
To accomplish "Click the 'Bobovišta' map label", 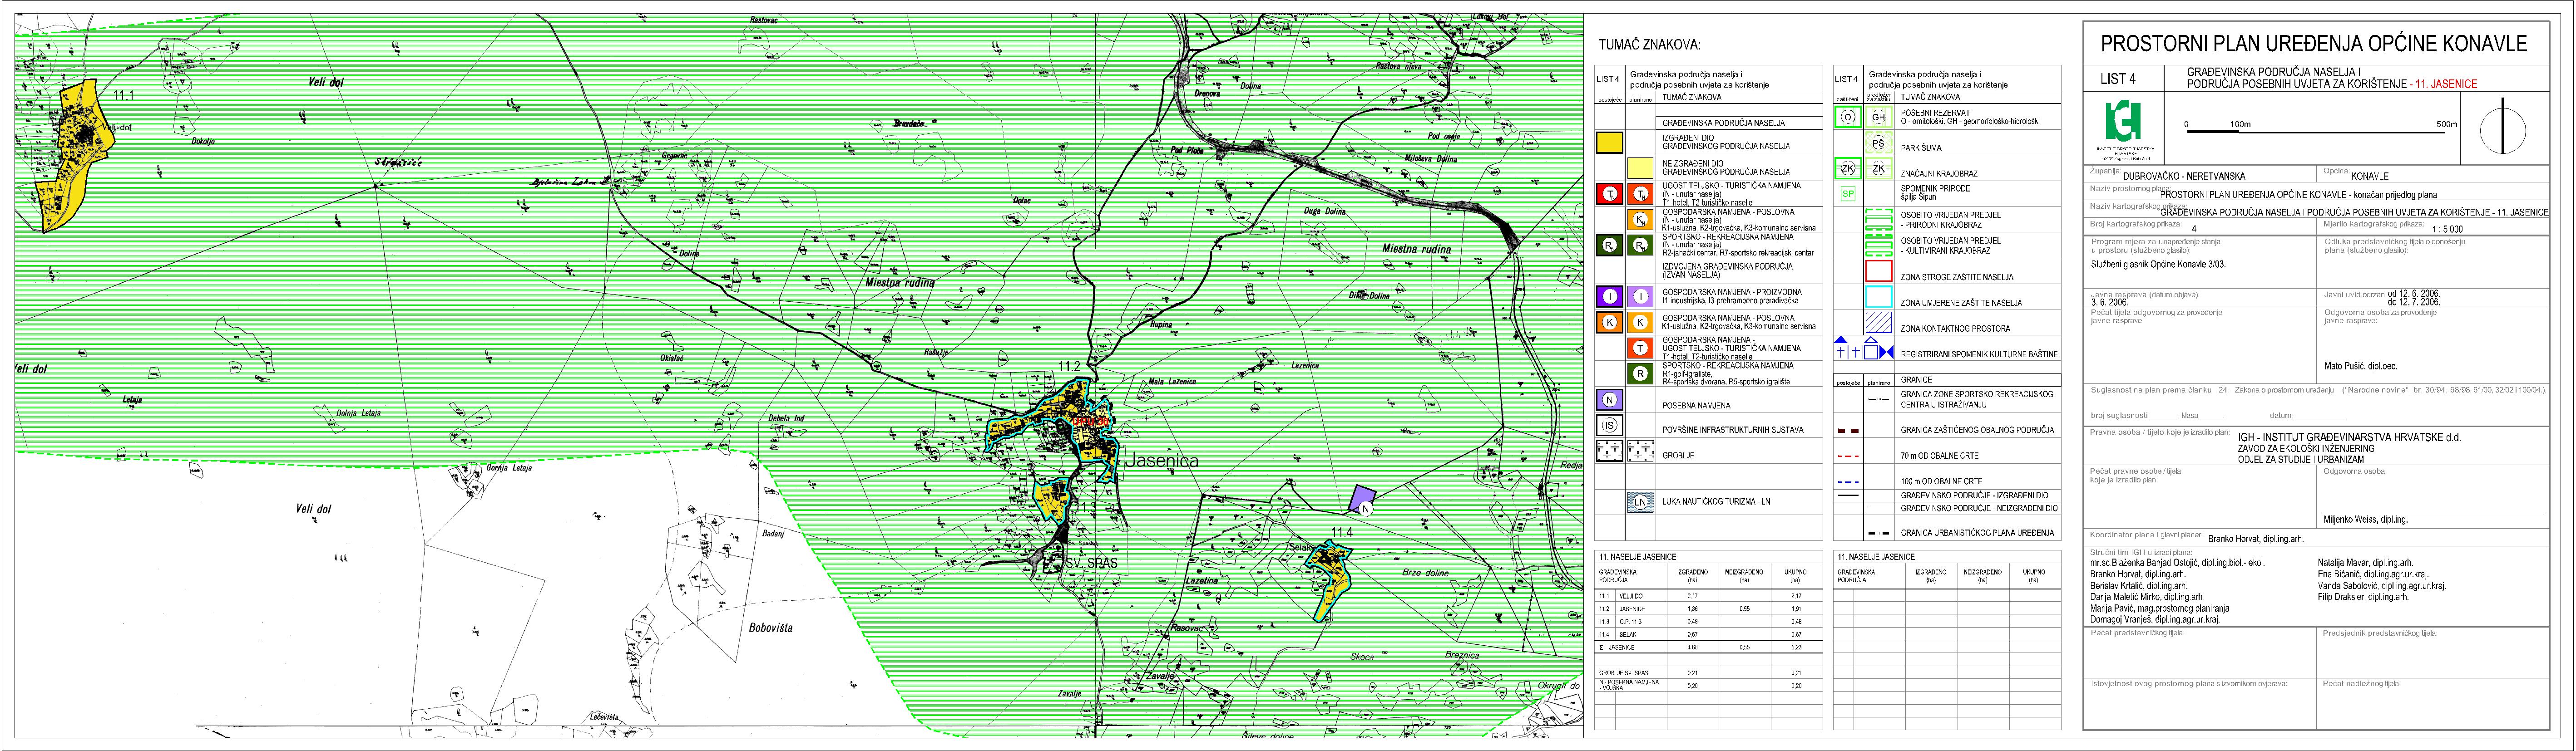I will click(770, 628).
